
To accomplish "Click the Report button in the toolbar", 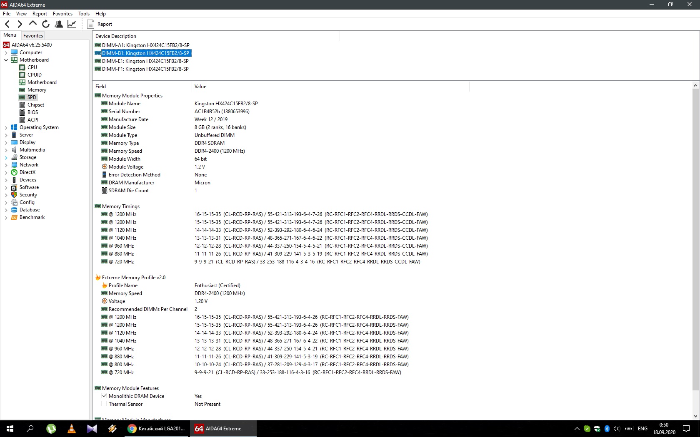I will 100,24.
